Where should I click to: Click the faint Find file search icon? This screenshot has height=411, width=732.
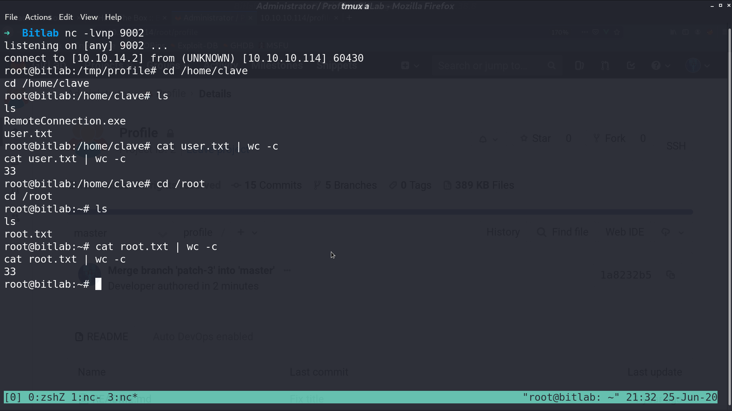541,232
